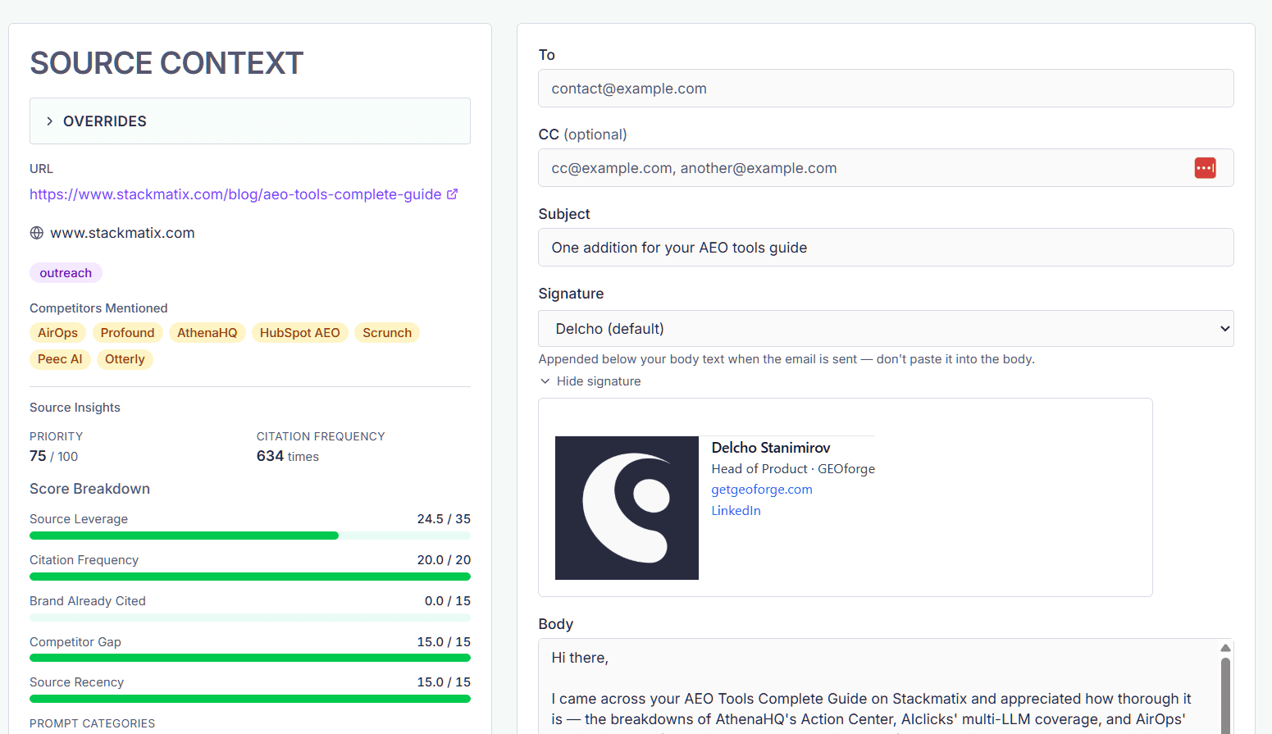The width and height of the screenshot is (1272, 734).
Task: Click the Brand Already Cited score 0.0 / 15
Action: (x=448, y=601)
